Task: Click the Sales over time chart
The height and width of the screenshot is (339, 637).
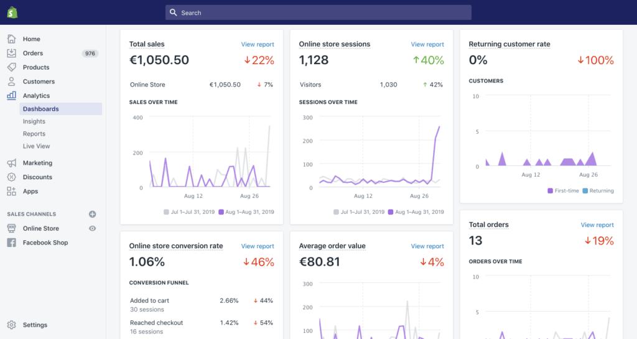Action: (x=202, y=156)
